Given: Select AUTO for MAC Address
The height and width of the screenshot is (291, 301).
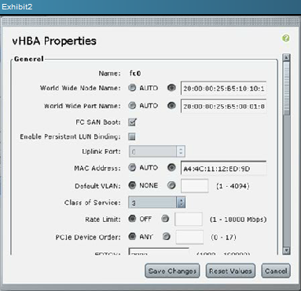Looking at the screenshot, I should 132,168.
